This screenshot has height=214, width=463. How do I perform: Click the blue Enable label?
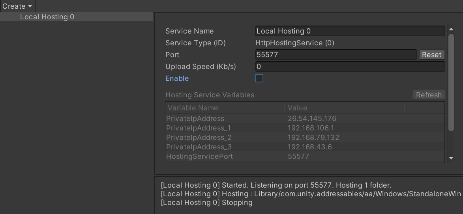coord(177,78)
